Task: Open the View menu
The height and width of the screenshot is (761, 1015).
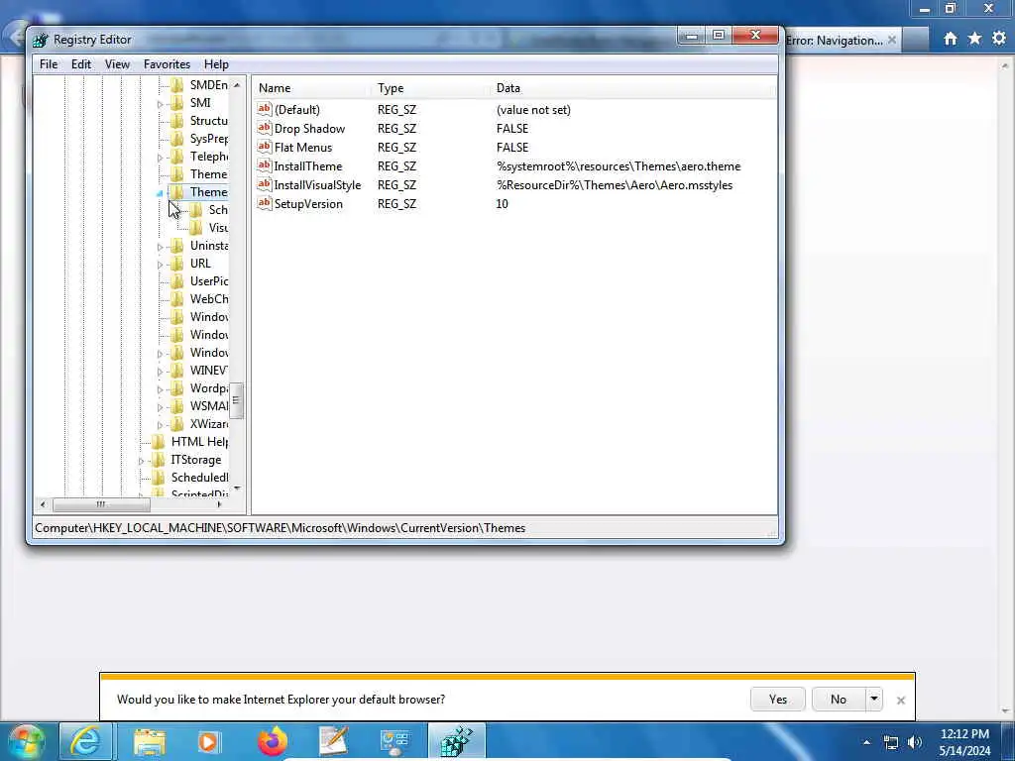Action: (117, 64)
